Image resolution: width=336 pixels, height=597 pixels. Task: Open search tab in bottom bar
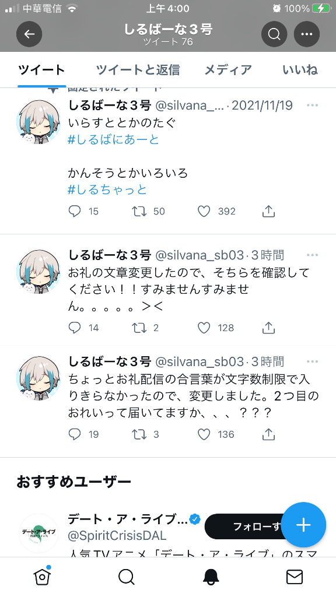tap(127, 577)
